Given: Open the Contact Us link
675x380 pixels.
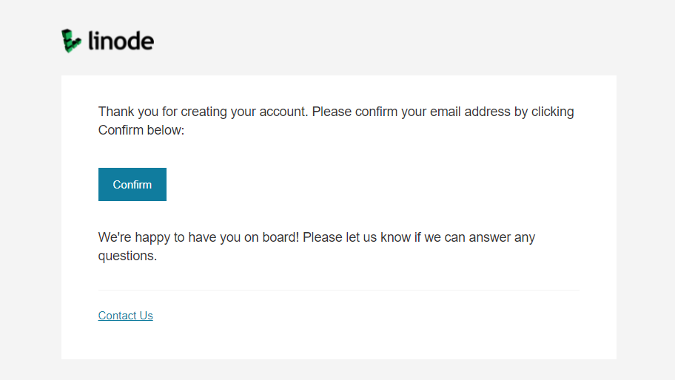Looking at the screenshot, I should coord(125,316).
